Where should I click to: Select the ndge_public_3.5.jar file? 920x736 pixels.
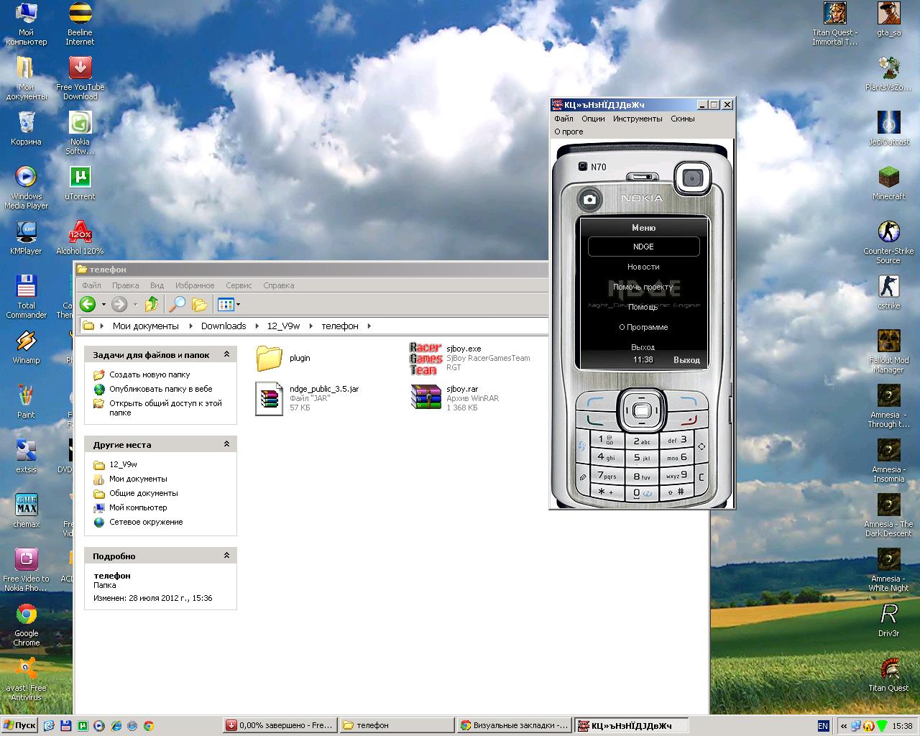(x=270, y=398)
